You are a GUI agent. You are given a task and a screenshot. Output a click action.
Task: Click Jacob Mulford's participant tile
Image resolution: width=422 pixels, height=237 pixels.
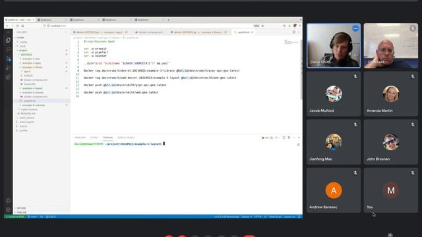[x=334, y=93]
